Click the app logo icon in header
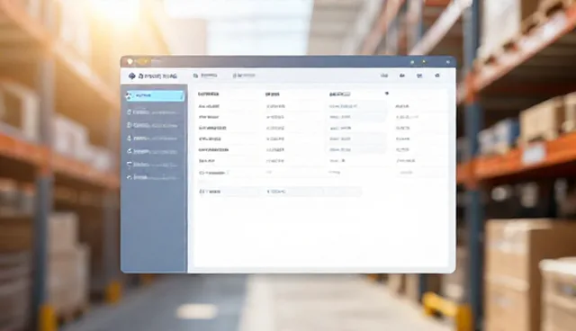 click(x=132, y=76)
